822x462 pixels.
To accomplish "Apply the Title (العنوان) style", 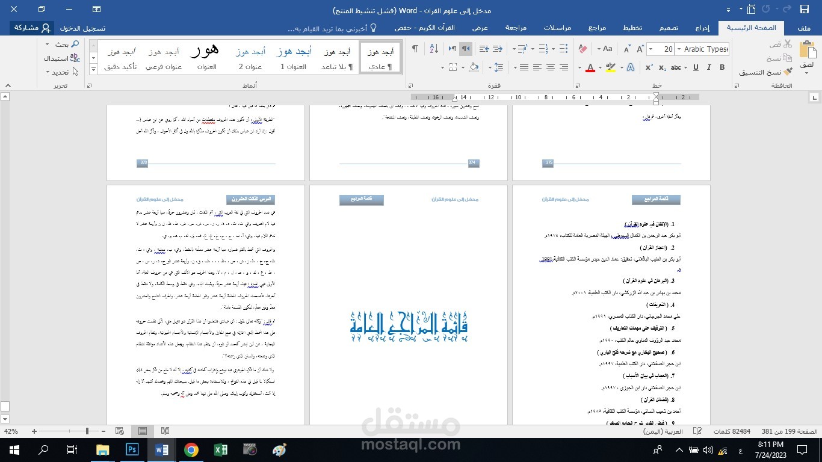I will pos(206,58).
